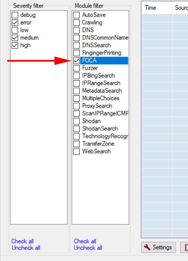Select the 'ProxySearch' label in module list
Viewport: 188px width, 261px height.
pyautogui.click(x=97, y=106)
